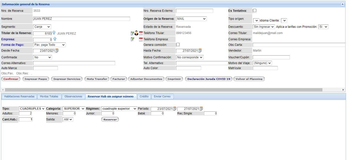The width and height of the screenshot is (351, 160).
Task: Expand the Forma de Pago dropdown
Action: tap(49, 45)
